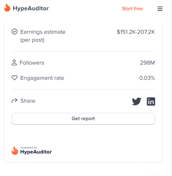Open the hamburger menu

coord(160,9)
